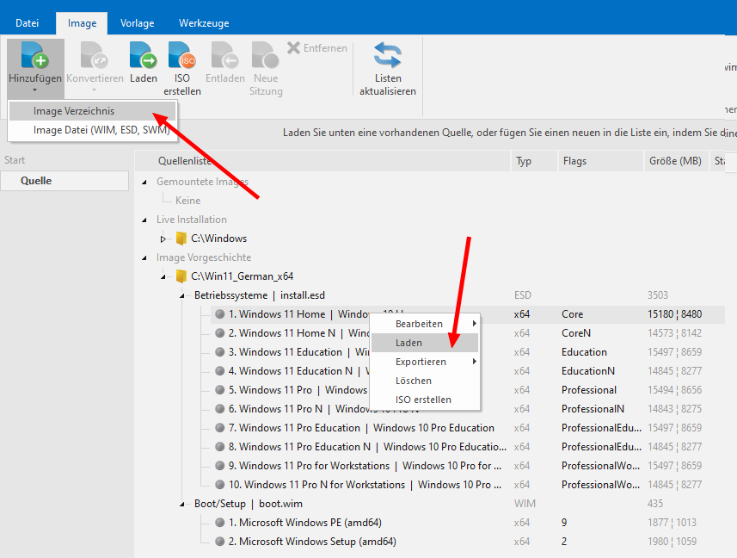
Task: Click the size value 15180 ¦ 8480
Action: (x=674, y=313)
